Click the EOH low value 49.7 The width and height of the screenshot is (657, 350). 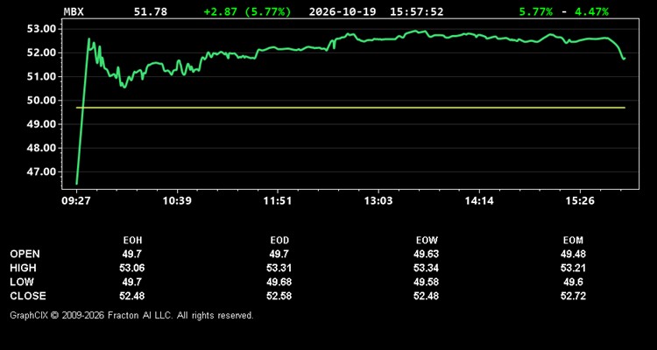pyautogui.click(x=132, y=282)
